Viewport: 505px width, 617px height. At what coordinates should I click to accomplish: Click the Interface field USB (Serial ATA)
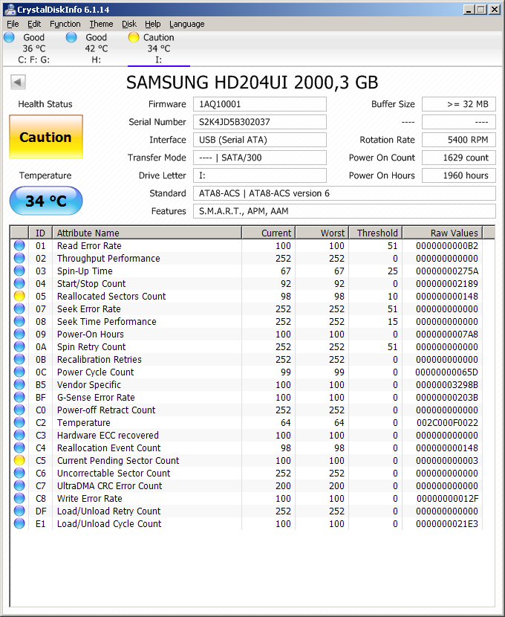260,140
